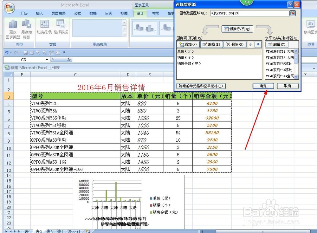The height and width of the screenshot is (233, 317).
Task: Open the 开始 ribbon tab
Action: [x=24, y=13]
